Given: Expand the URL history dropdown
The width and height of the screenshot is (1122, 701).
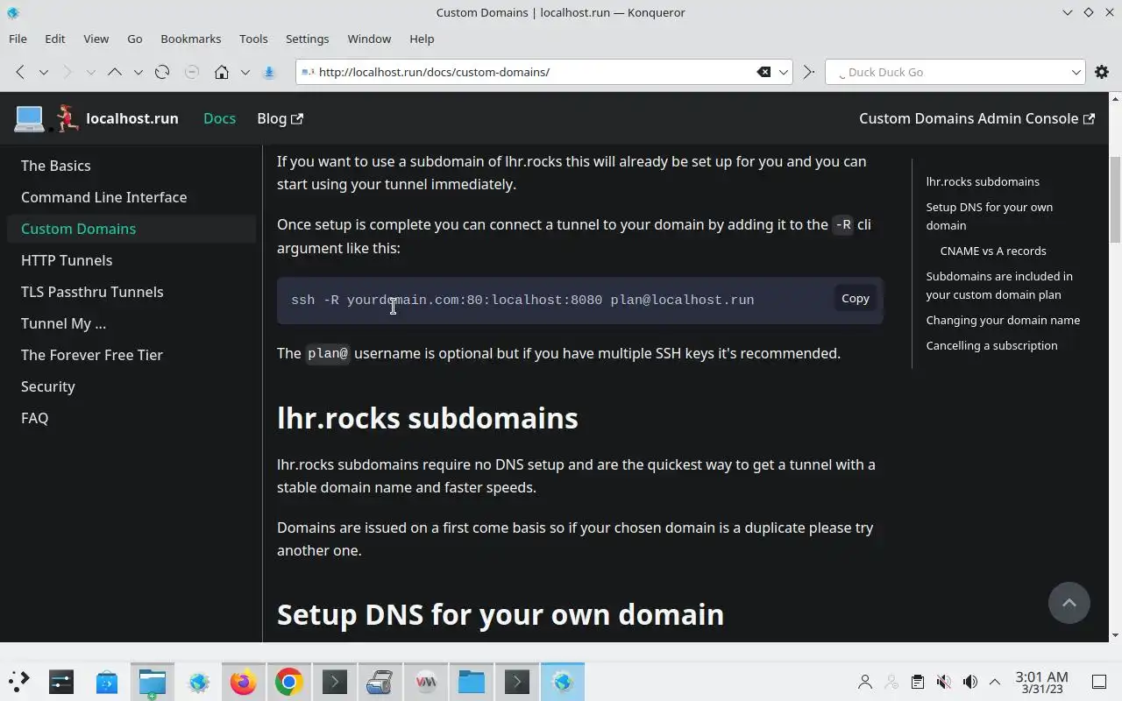Looking at the screenshot, I should click(x=785, y=72).
